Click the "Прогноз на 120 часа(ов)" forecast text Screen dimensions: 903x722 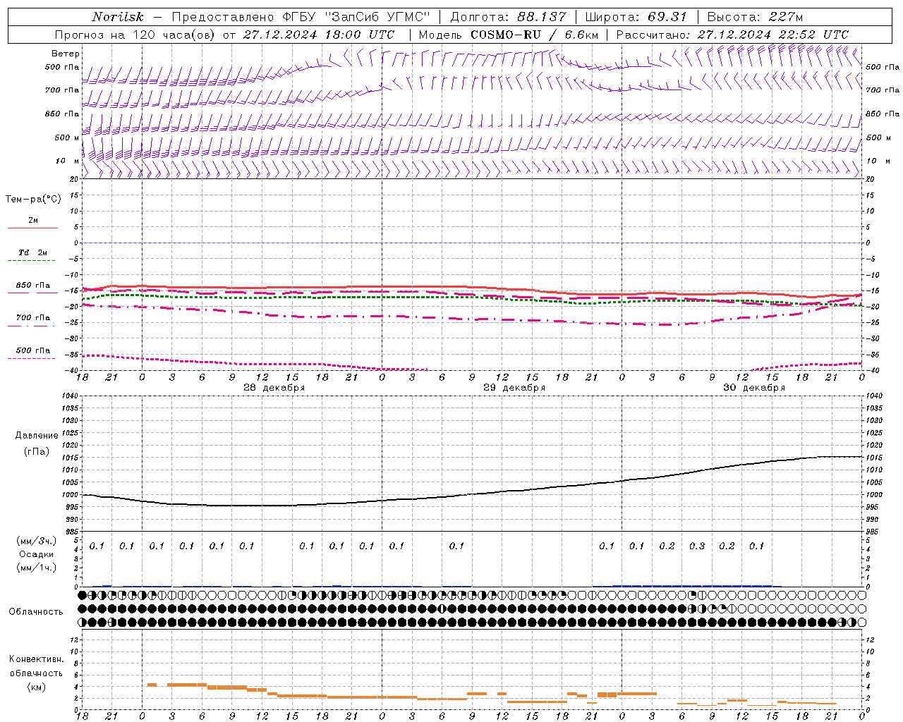[135, 35]
